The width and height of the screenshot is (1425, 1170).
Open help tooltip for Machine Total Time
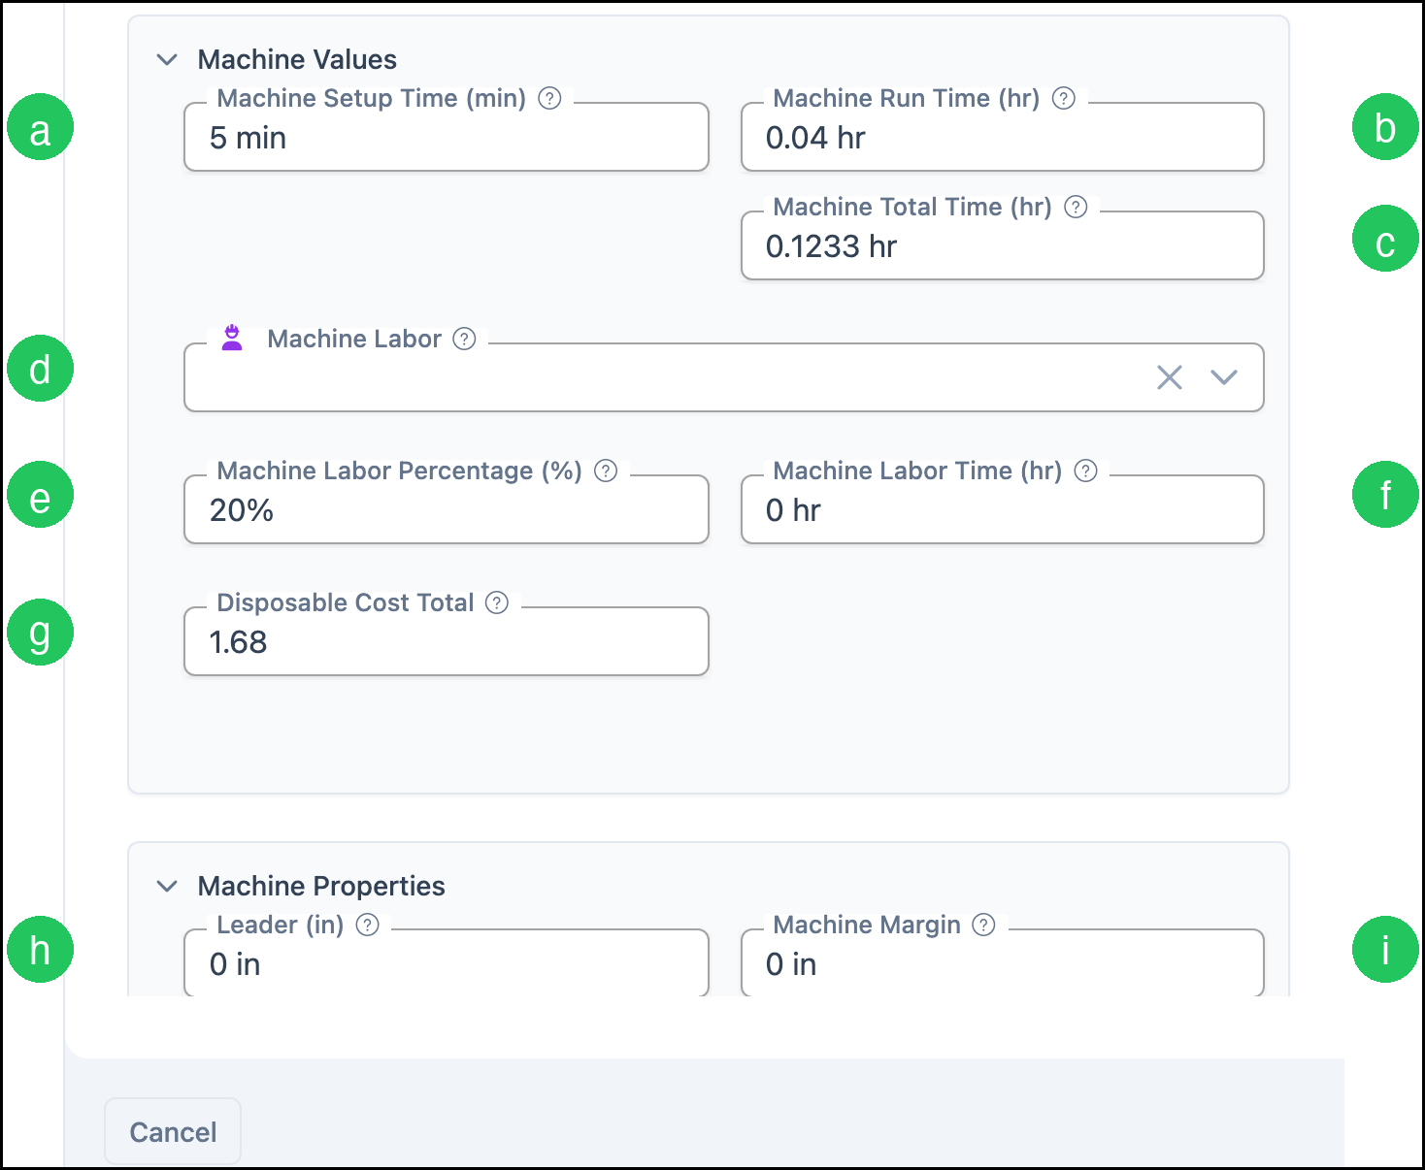click(x=1076, y=207)
